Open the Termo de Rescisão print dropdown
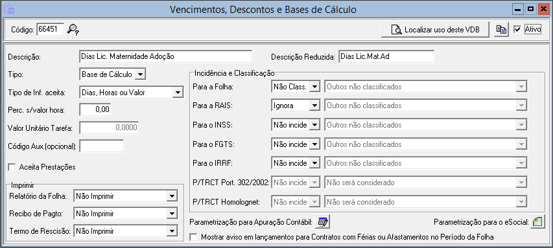Screen dimensions: 553x248 click(x=171, y=231)
